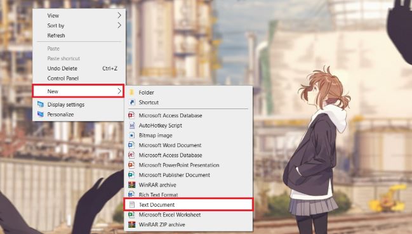The width and height of the screenshot is (412, 234).
Task: Click the WinRAR archive icon
Action: 131,185
